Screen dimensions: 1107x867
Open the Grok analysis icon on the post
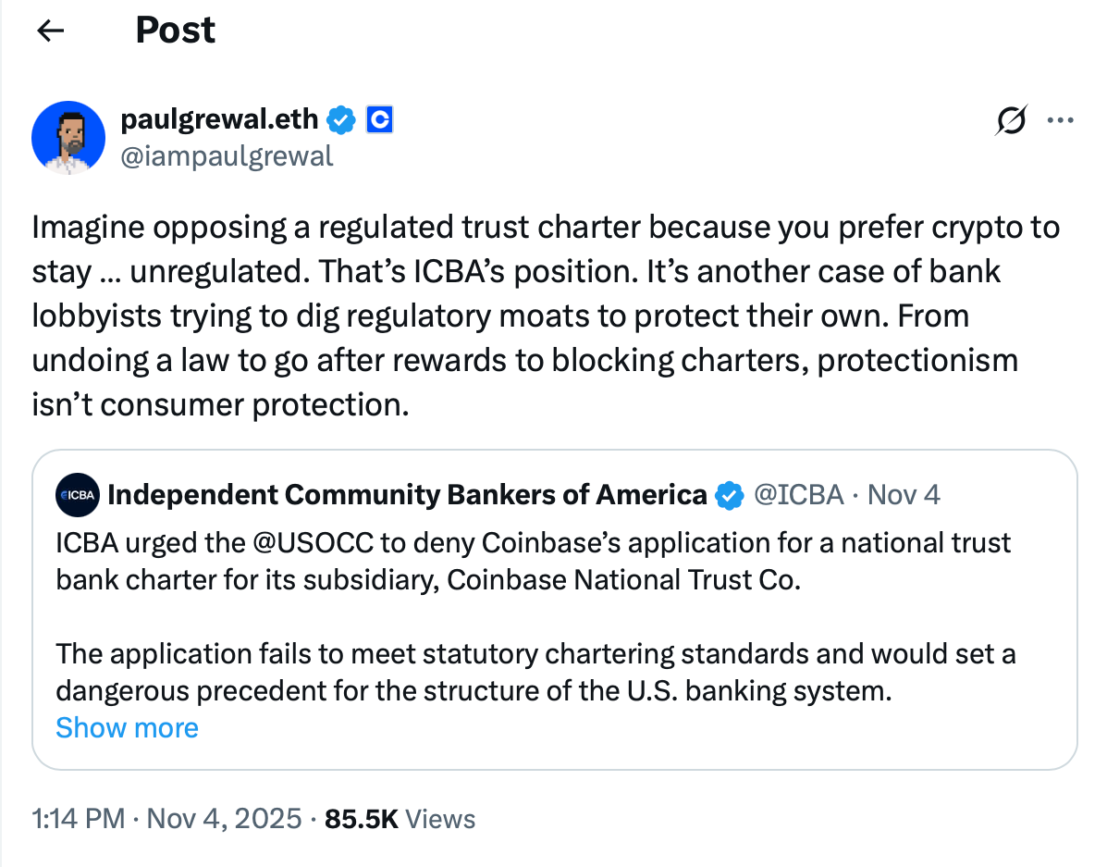point(1010,119)
